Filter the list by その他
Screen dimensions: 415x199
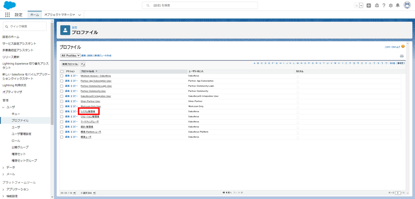coord(392,63)
